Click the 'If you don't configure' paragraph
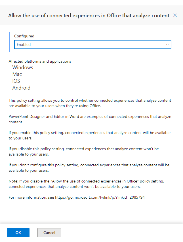Image resolution: width=183 pixels, height=242 pixels. tap(89, 167)
